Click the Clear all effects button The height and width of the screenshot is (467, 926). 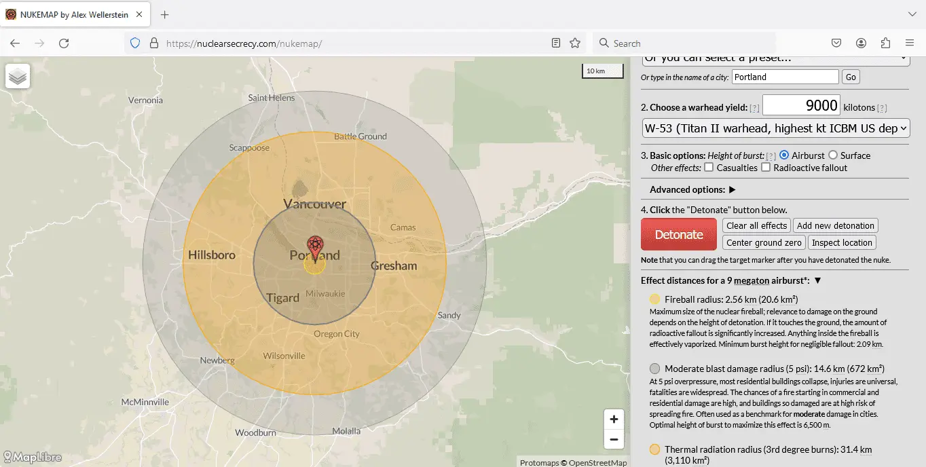756,225
